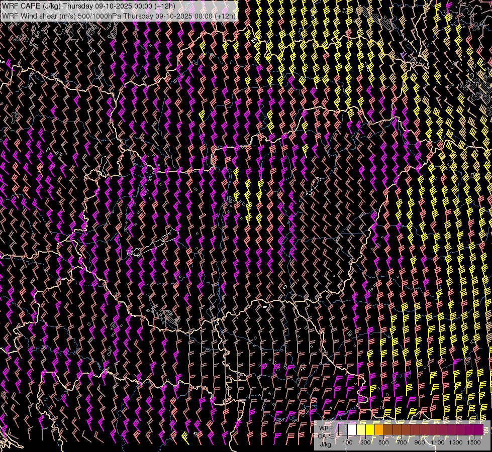The width and height of the screenshot is (492, 452).
Task: Select the 500 value on the color scale
Action: 383,443
